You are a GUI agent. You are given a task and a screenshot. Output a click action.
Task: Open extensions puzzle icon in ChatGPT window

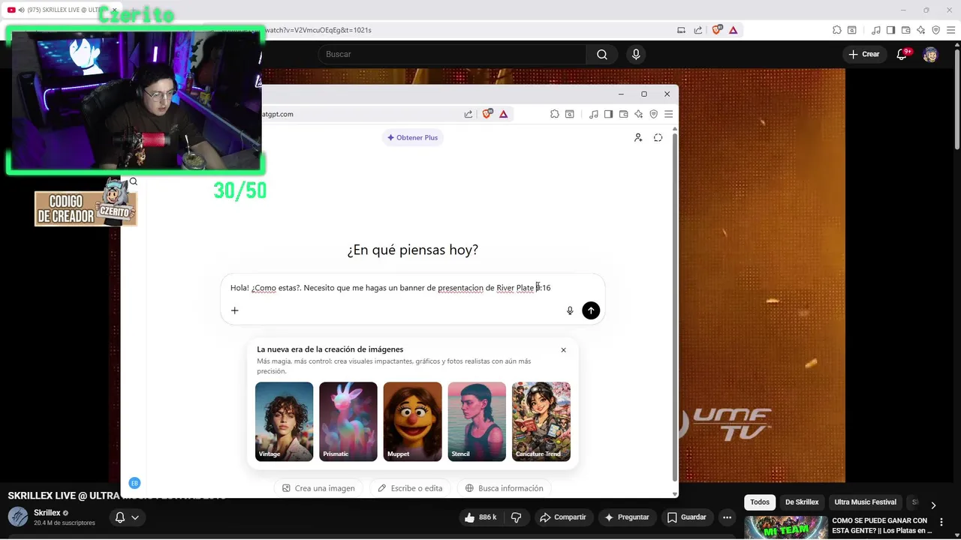point(555,114)
